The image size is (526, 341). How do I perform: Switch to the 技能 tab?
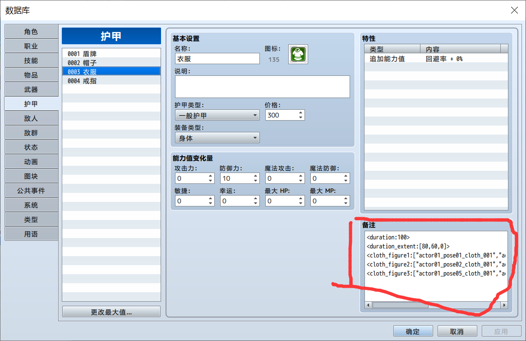point(31,61)
